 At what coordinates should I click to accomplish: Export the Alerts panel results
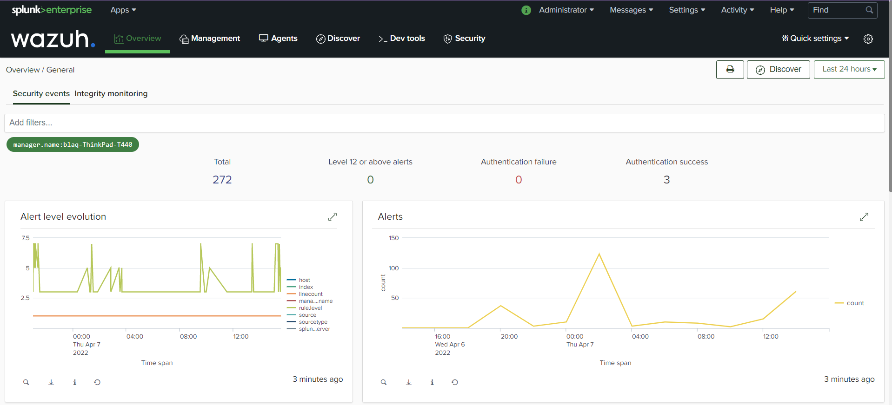point(409,382)
